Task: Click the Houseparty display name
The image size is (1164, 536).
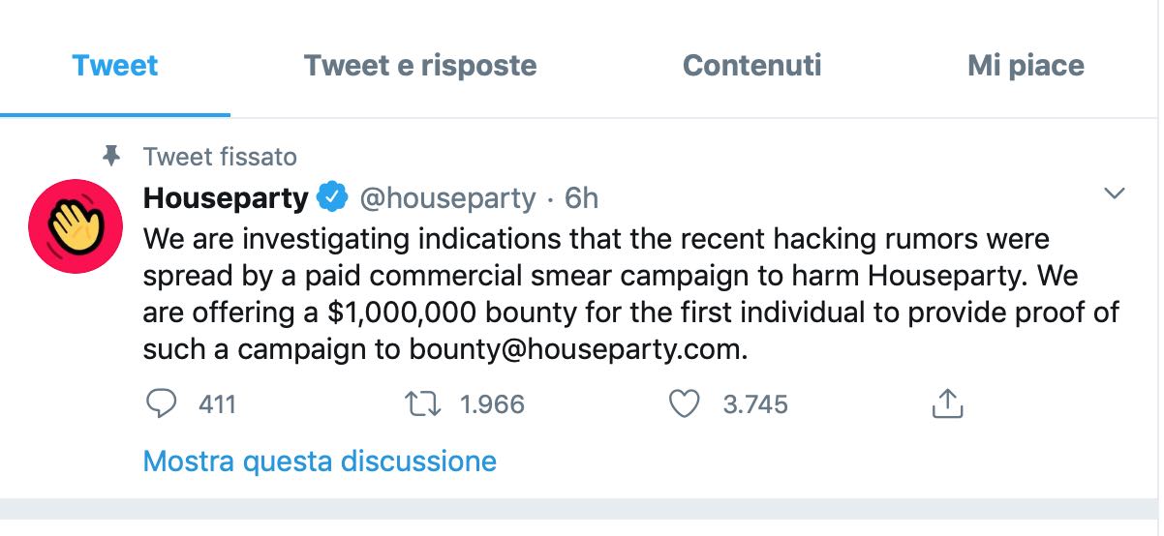Action: (x=226, y=198)
